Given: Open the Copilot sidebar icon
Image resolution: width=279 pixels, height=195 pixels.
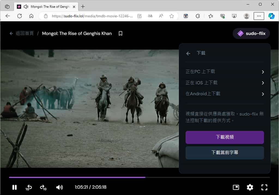Looking at the screenshot, I should click(x=271, y=16).
